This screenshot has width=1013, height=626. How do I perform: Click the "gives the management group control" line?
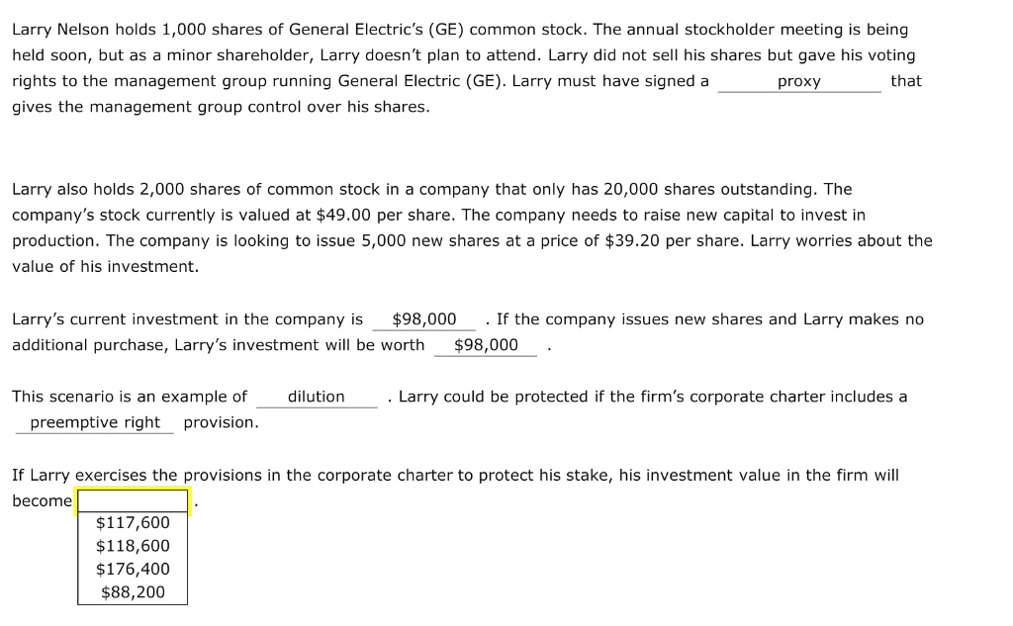[221, 107]
